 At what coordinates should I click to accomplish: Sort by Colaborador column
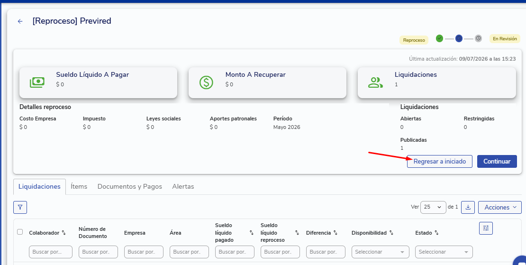click(64, 233)
